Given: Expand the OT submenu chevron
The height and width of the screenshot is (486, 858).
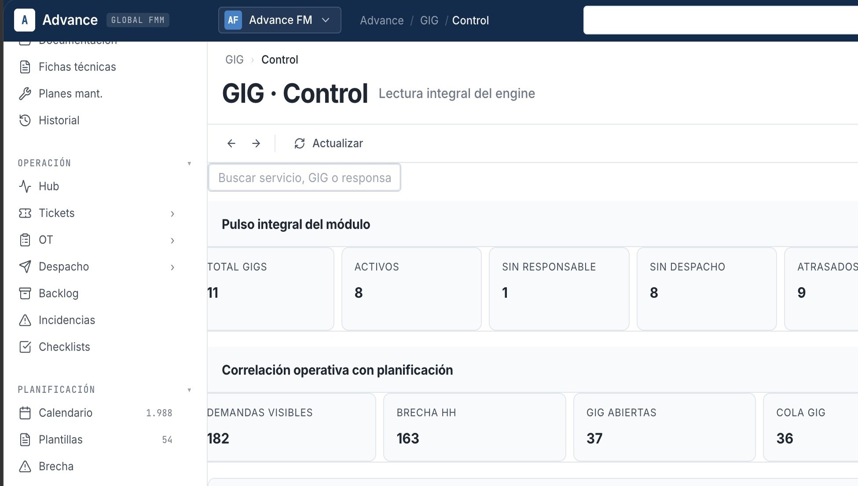Looking at the screenshot, I should pyautogui.click(x=172, y=241).
